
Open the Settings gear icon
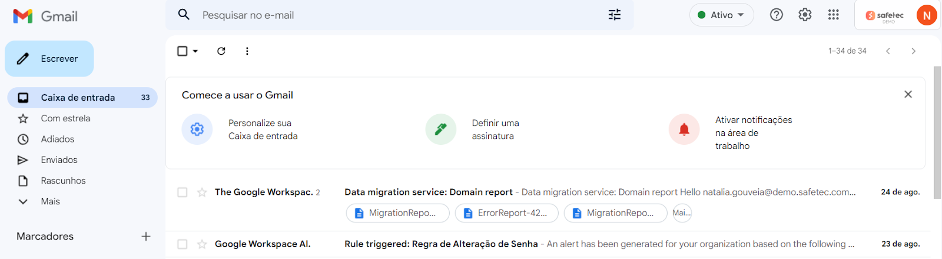(805, 15)
